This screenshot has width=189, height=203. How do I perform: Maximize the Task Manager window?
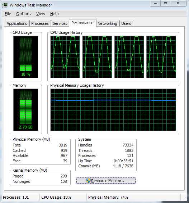(165, 3)
